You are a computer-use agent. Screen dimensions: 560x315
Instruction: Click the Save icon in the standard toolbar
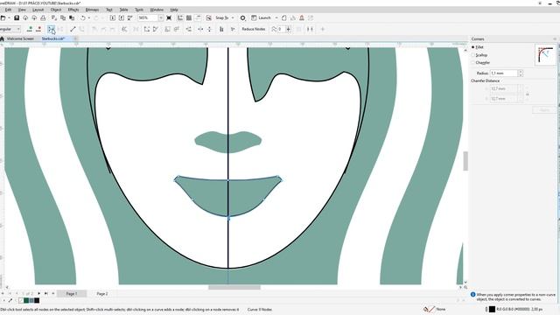(17, 17)
